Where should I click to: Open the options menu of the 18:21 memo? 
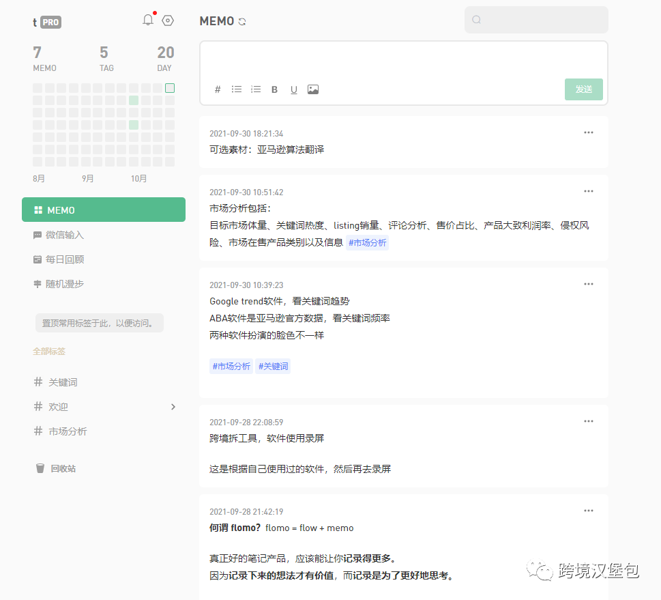588,132
